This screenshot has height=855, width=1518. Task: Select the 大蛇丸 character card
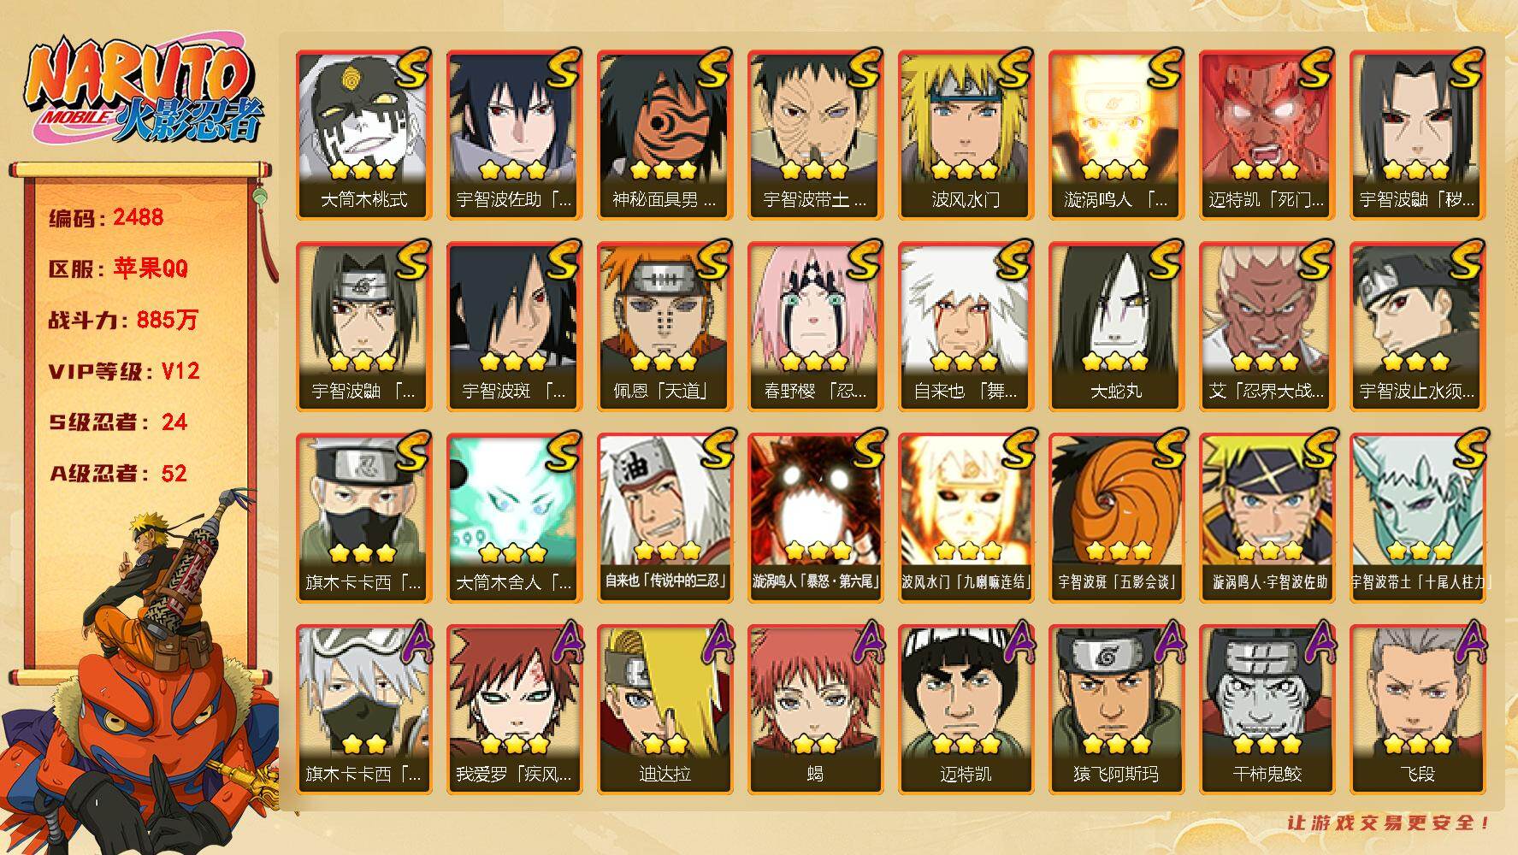click(x=1116, y=327)
